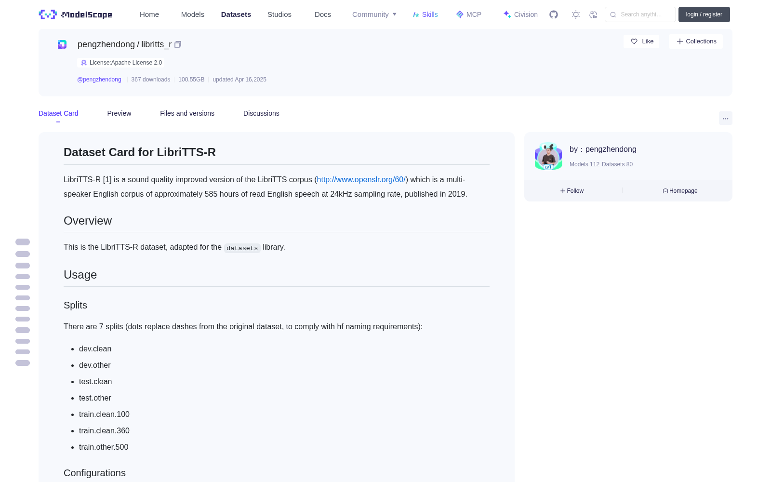Click the "train.clean.360" list item
This screenshot has height=482, width=771.
point(105,431)
